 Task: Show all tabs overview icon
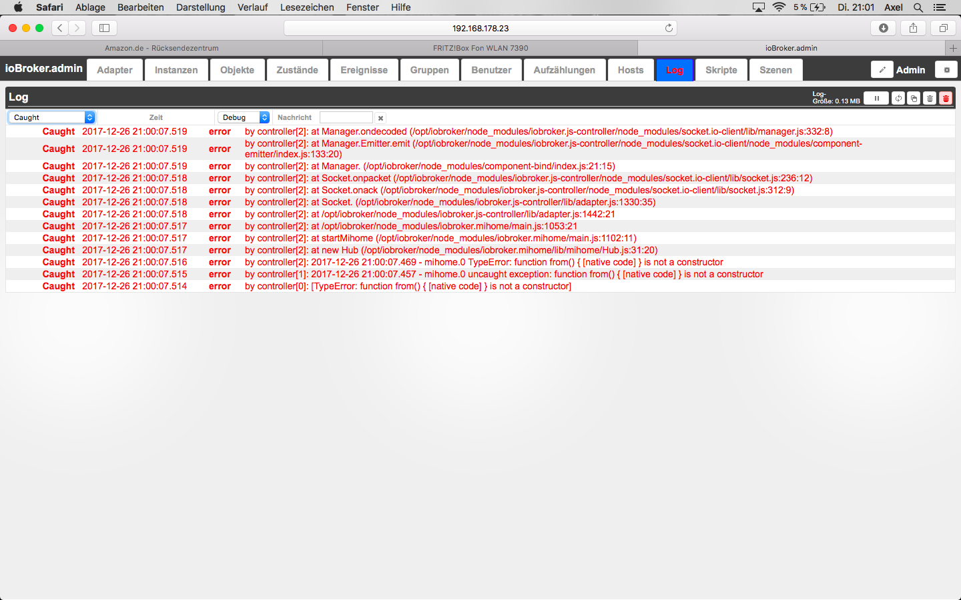pyautogui.click(x=944, y=28)
